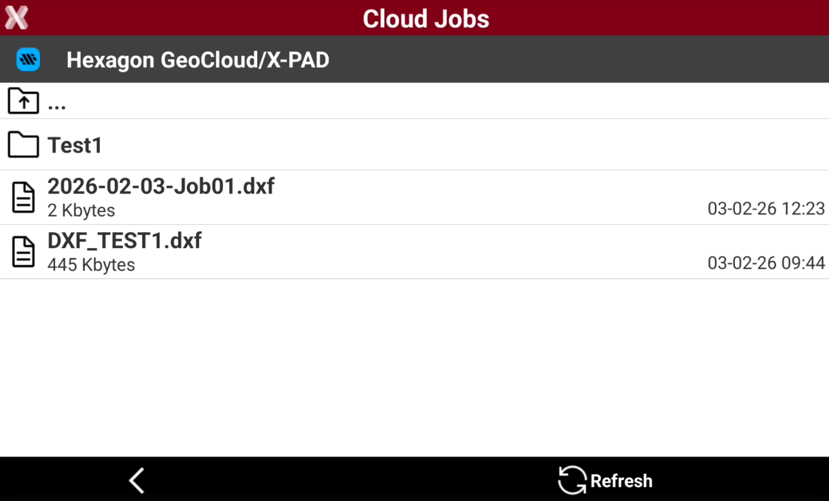829x501 pixels.
Task: Click the Hexagon GeoCloud/X-PAD path header
Action: click(x=198, y=60)
